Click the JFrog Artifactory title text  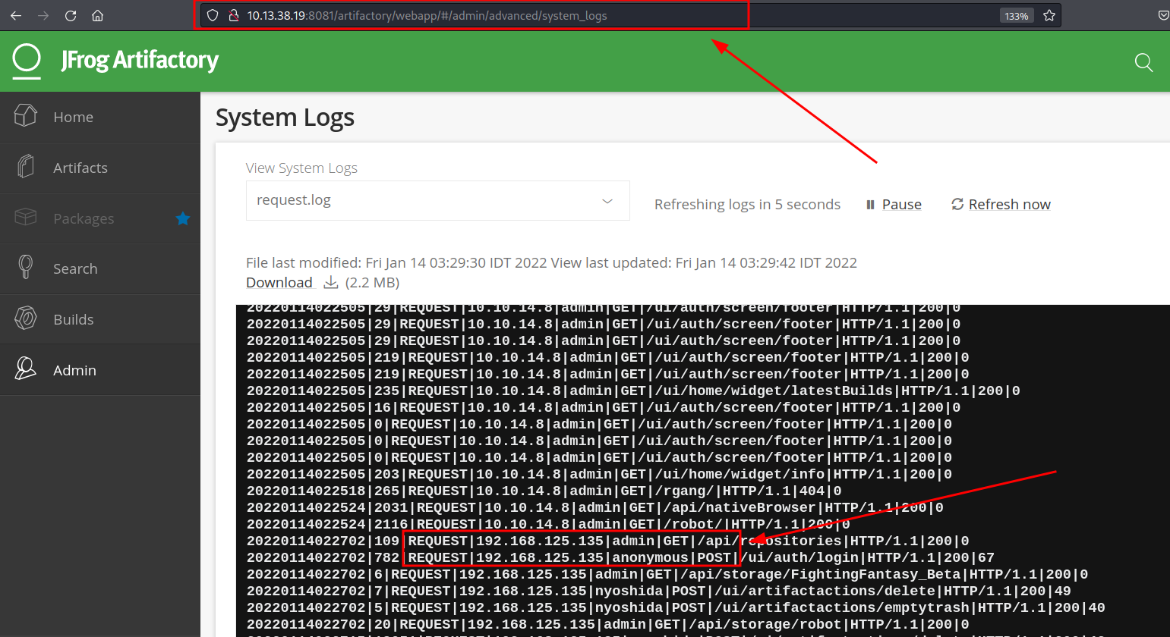tap(140, 61)
